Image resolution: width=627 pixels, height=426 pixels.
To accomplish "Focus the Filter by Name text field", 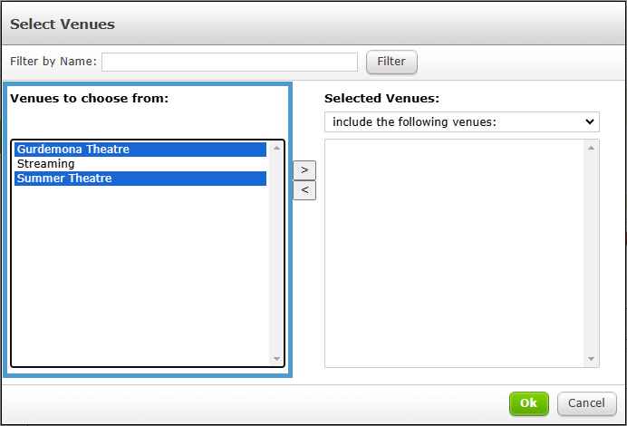I will pos(229,62).
